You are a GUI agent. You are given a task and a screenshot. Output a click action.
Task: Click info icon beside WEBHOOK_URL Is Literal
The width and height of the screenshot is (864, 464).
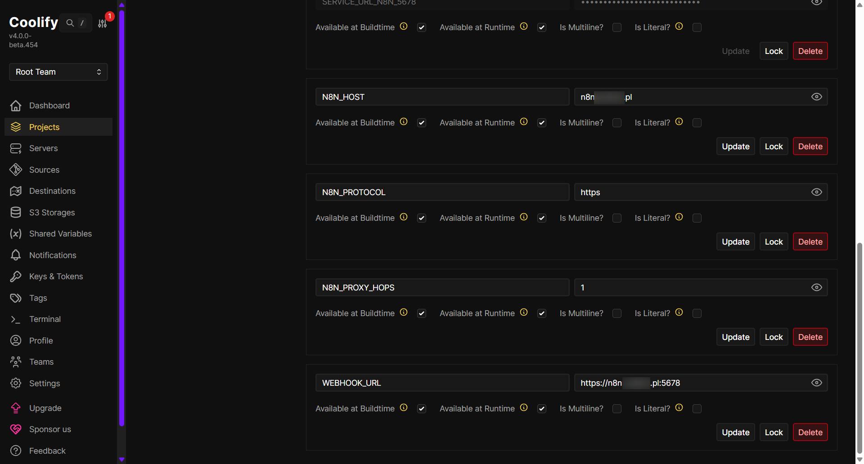coord(679,408)
